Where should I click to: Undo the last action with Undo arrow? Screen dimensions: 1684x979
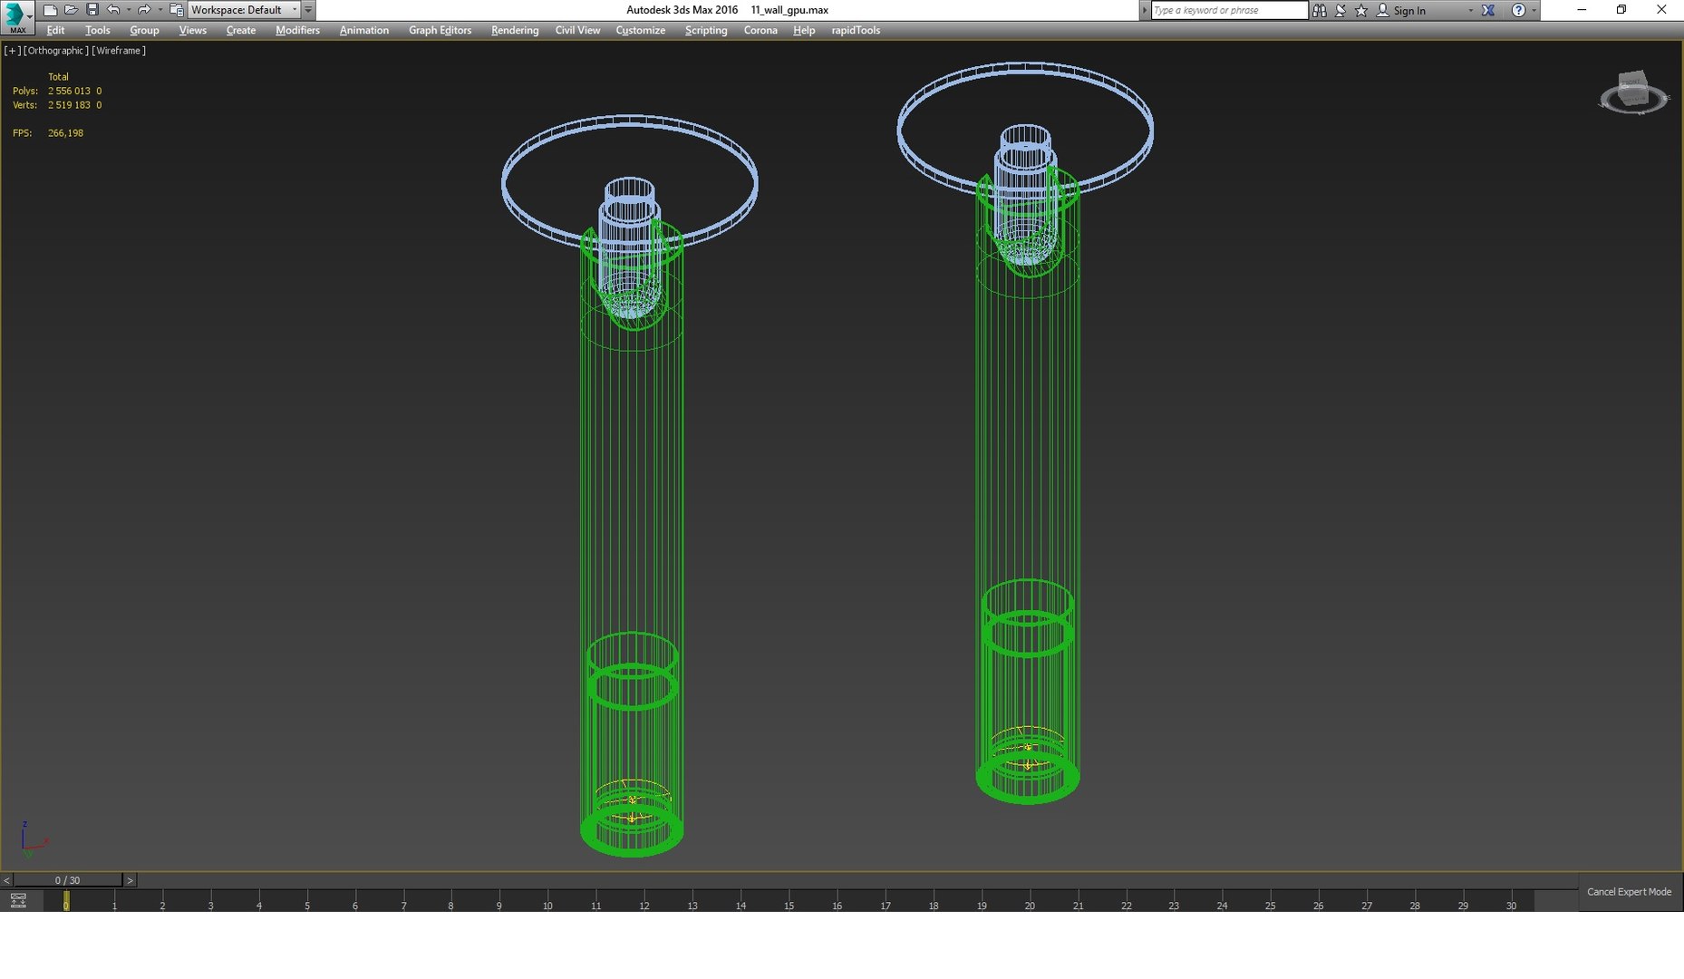(113, 10)
